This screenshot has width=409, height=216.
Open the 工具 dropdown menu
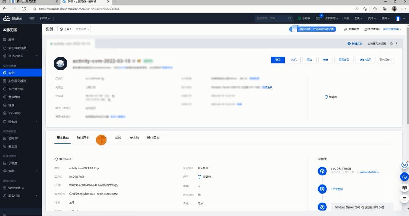pyautogui.click(x=358, y=19)
